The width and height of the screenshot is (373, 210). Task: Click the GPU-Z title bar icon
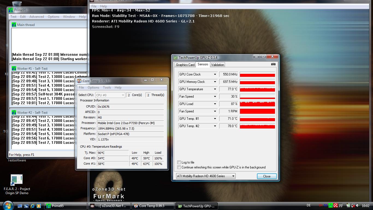(175, 58)
